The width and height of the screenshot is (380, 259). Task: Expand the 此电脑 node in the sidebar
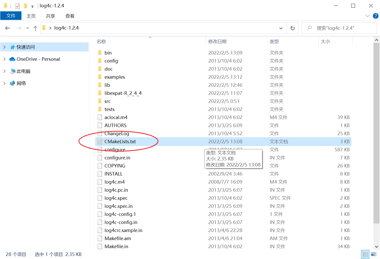coord(5,71)
